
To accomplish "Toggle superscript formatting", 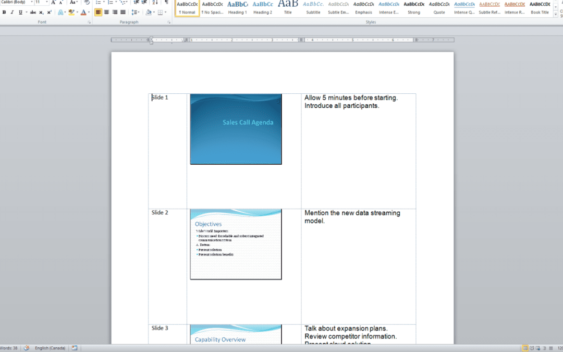I will click(49, 12).
